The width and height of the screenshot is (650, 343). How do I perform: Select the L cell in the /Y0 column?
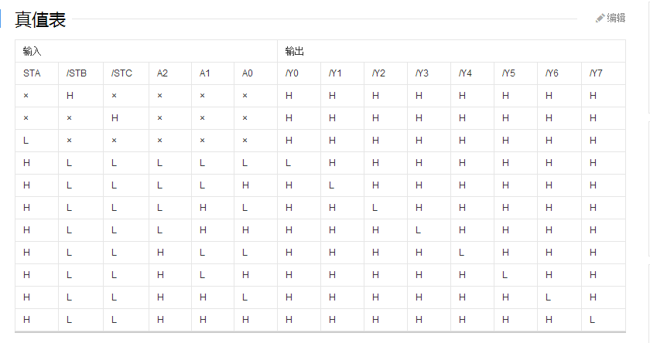(288, 163)
